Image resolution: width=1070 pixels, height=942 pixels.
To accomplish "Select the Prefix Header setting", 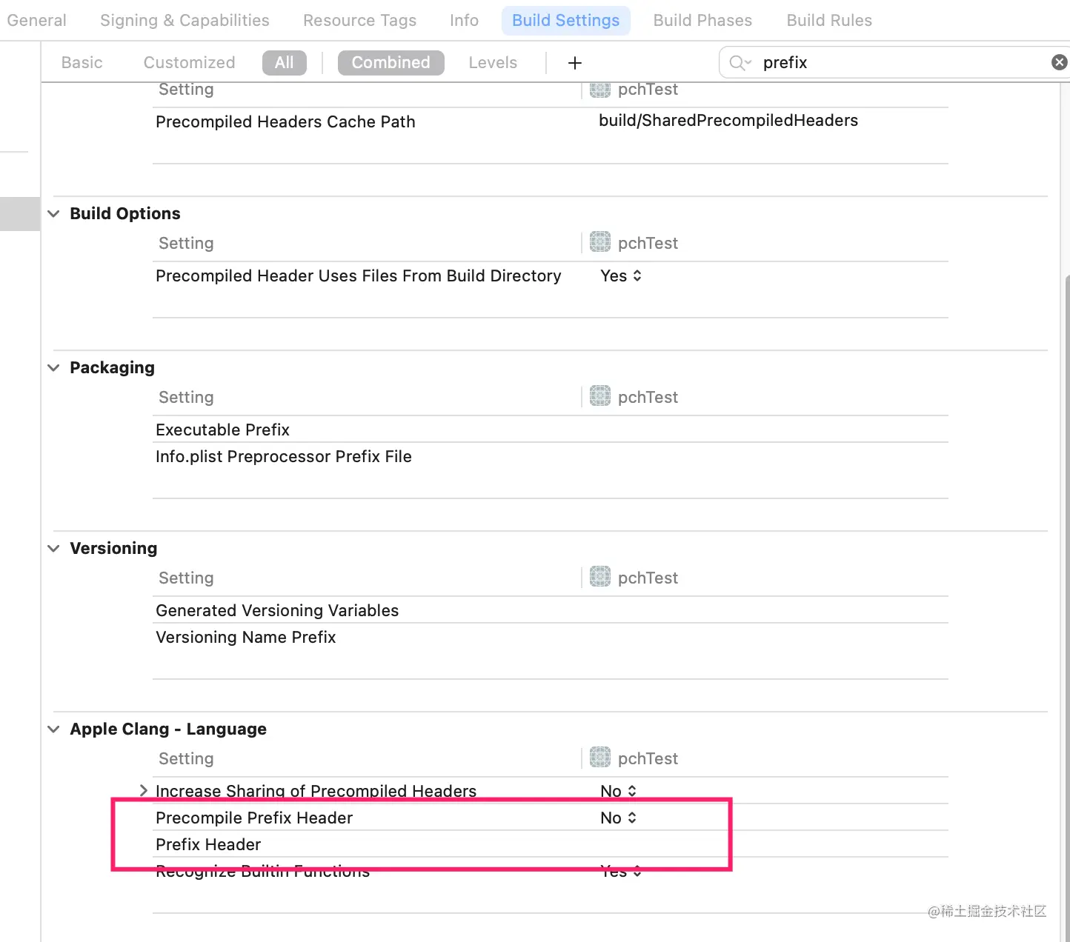I will point(208,844).
